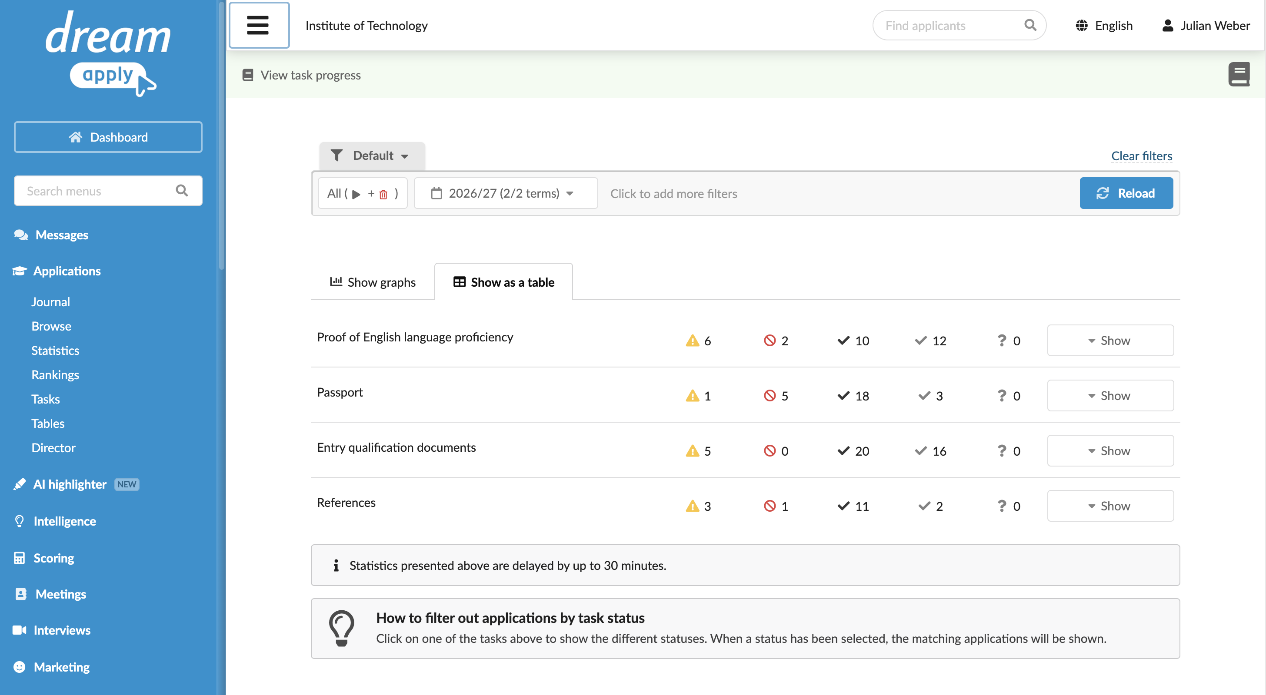Image resolution: width=1266 pixels, height=695 pixels.
Task: Switch to the Show graphs tab
Action: tap(373, 282)
